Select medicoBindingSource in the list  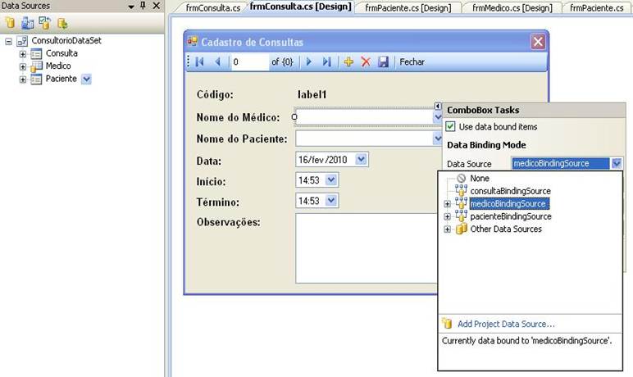point(508,203)
